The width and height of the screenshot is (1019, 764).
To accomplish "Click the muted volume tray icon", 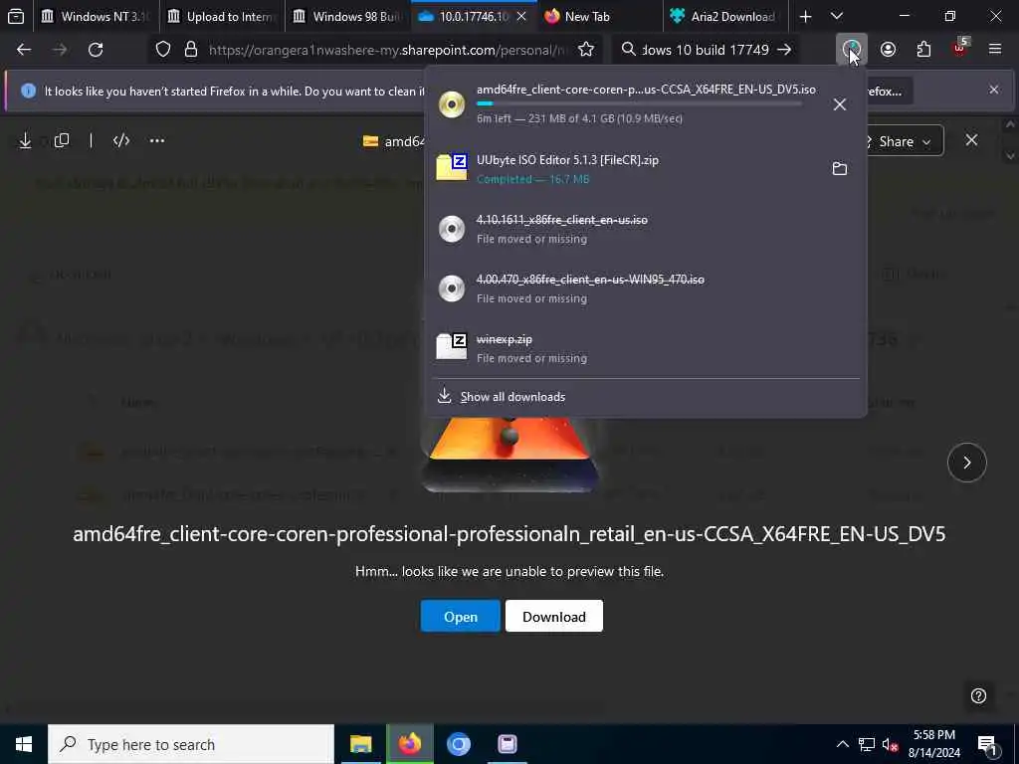I will click(x=891, y=744).
